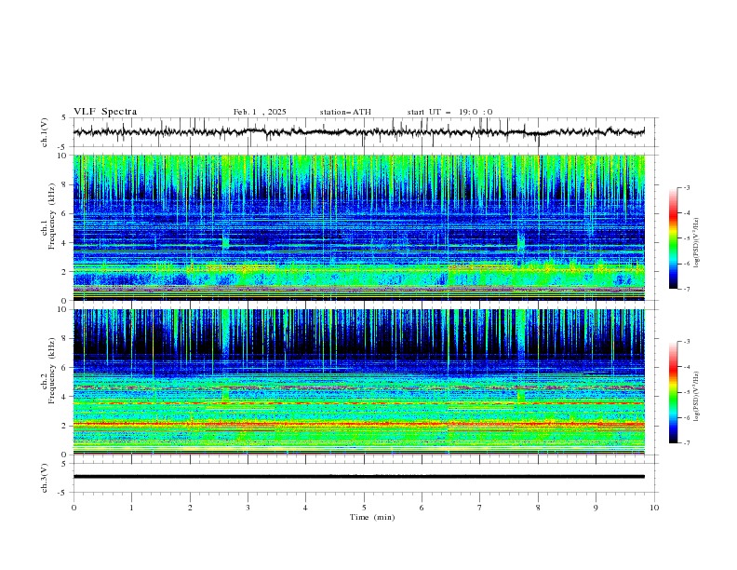Click the ch.2 spectrogram color scale bar
737x570 pixels.
[673, 392]
